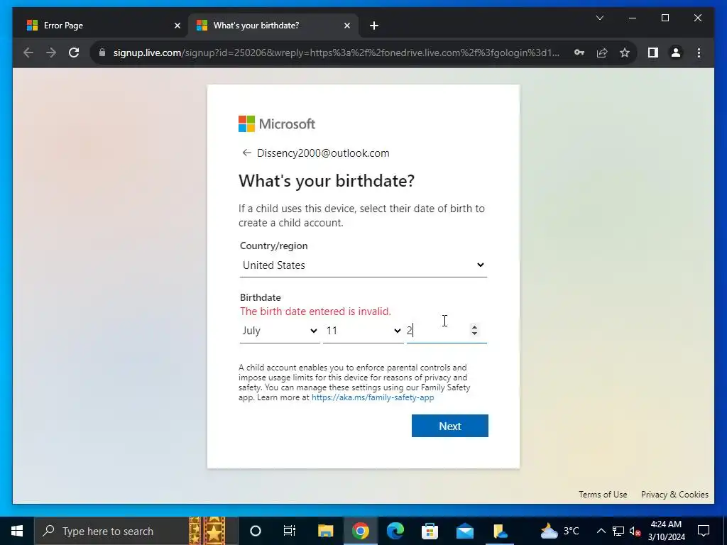The image size is (727, 545).
Task: Open the notification center icon
Action: [x=704, y=531]
